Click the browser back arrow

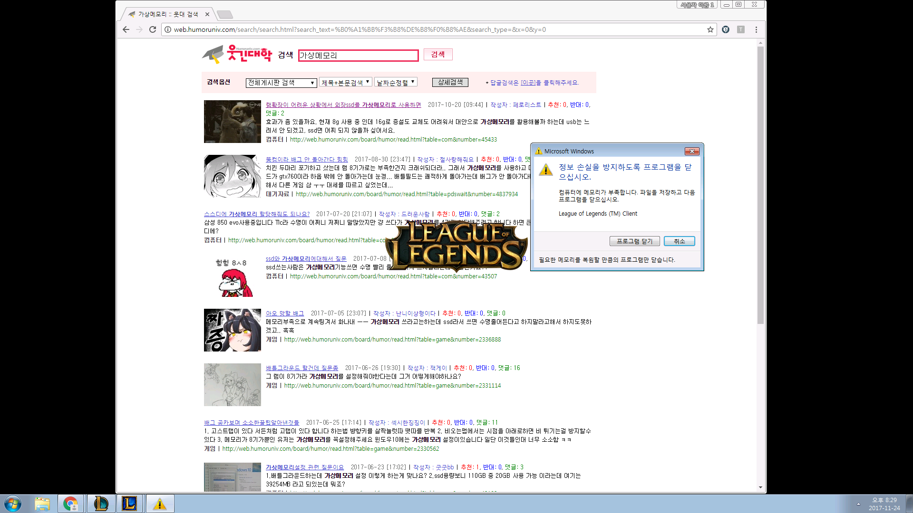[126, 29]
